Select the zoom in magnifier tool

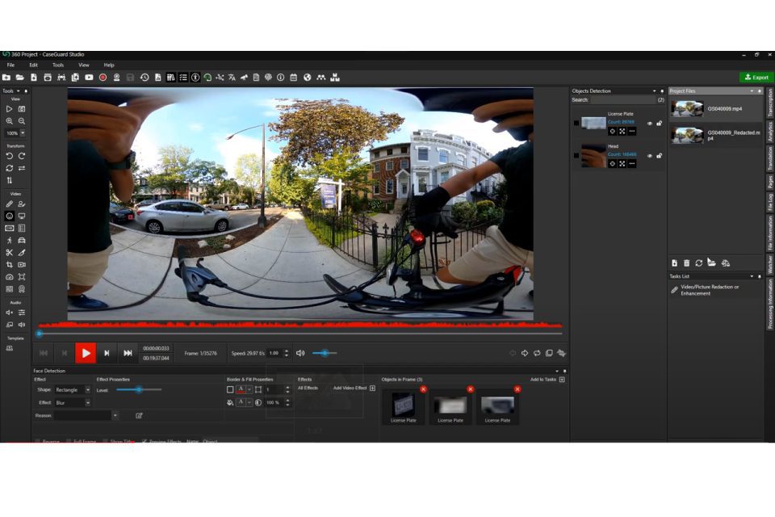pos(10,120)
